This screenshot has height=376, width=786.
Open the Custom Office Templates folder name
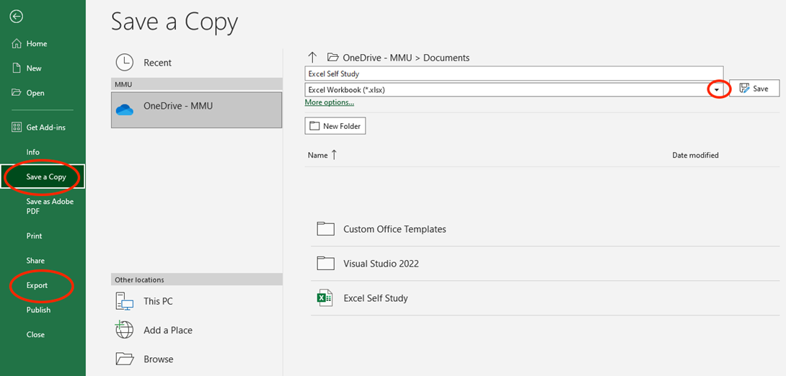pyautogui.click(x=394, y=229)
